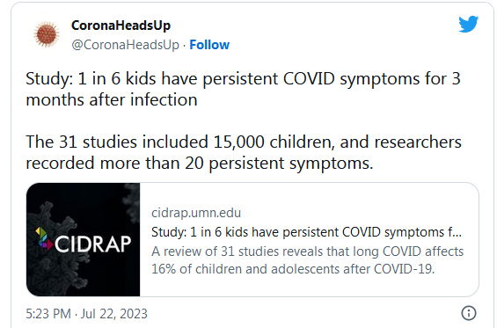Screen dimensions: 497x328
Task: Open the CoronaHeadsUp virus avatar
Action: [x=47, y=34]
